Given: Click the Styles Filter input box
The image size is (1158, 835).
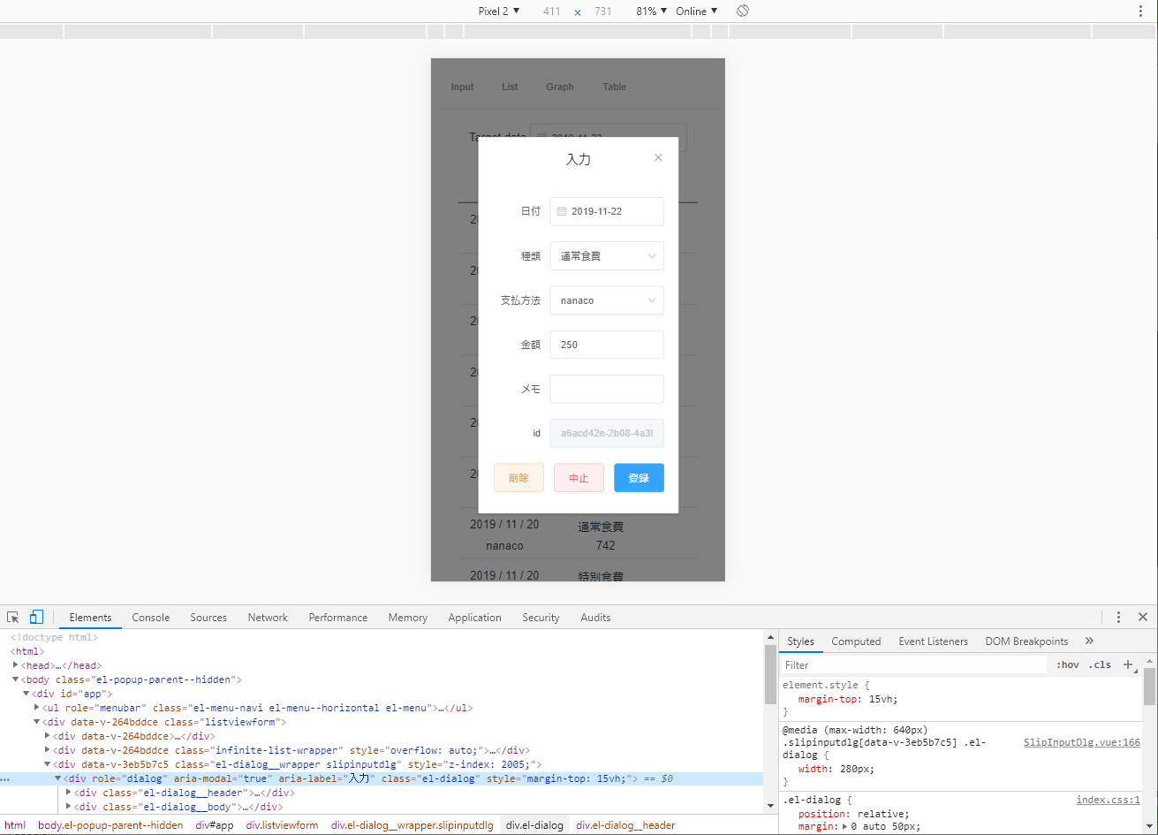Looking at the screenshot, I should [915, 664].
